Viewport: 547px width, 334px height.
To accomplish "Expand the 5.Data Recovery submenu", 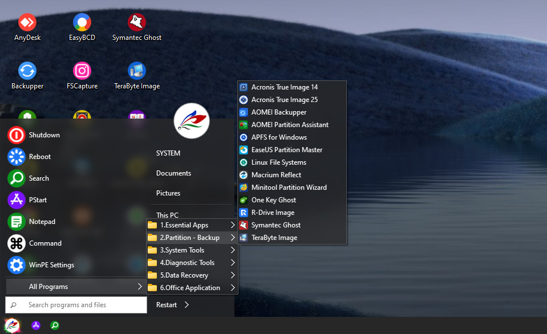I will (191, 275).
